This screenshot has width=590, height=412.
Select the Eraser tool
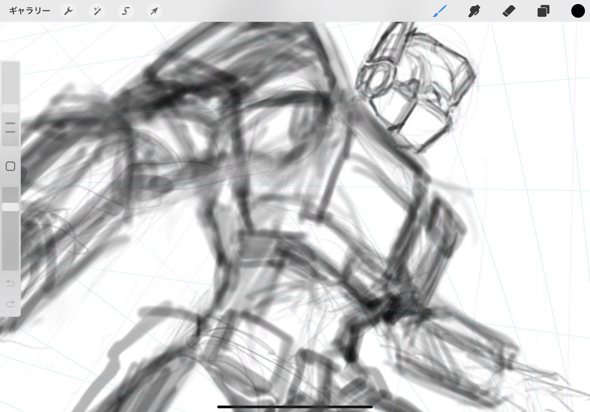tap(508, 11)
